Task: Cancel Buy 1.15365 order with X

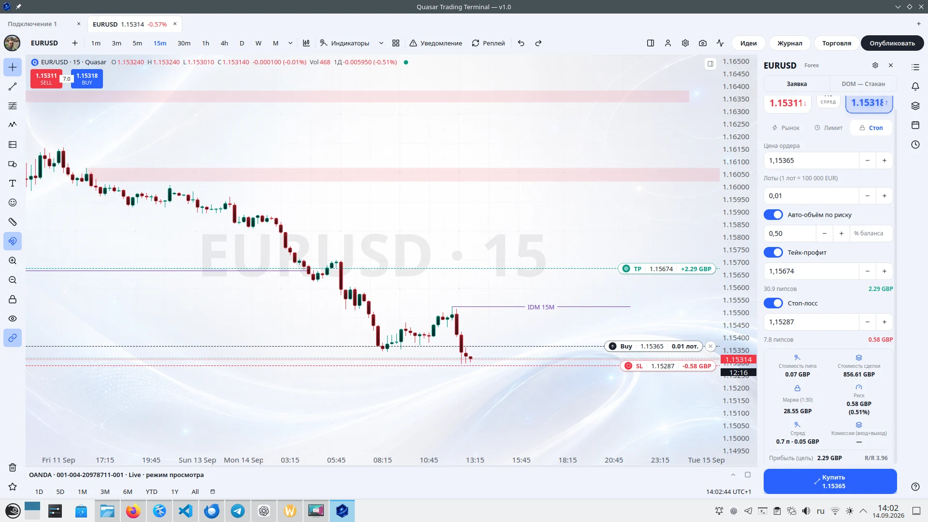Action: pos(710,346)
